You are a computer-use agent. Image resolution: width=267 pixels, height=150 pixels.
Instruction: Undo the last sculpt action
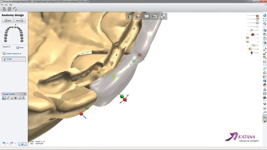pos(4,143)
